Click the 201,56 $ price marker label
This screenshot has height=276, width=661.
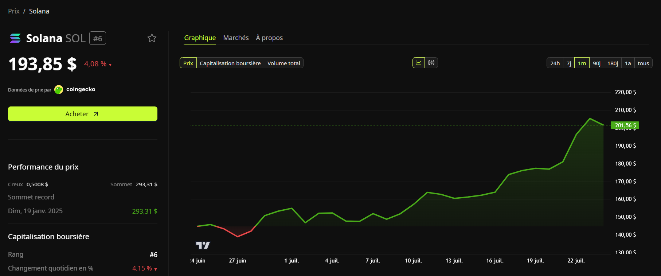click(x=625, y=125)
